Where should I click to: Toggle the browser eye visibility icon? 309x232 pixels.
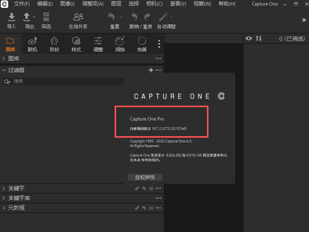249,38
